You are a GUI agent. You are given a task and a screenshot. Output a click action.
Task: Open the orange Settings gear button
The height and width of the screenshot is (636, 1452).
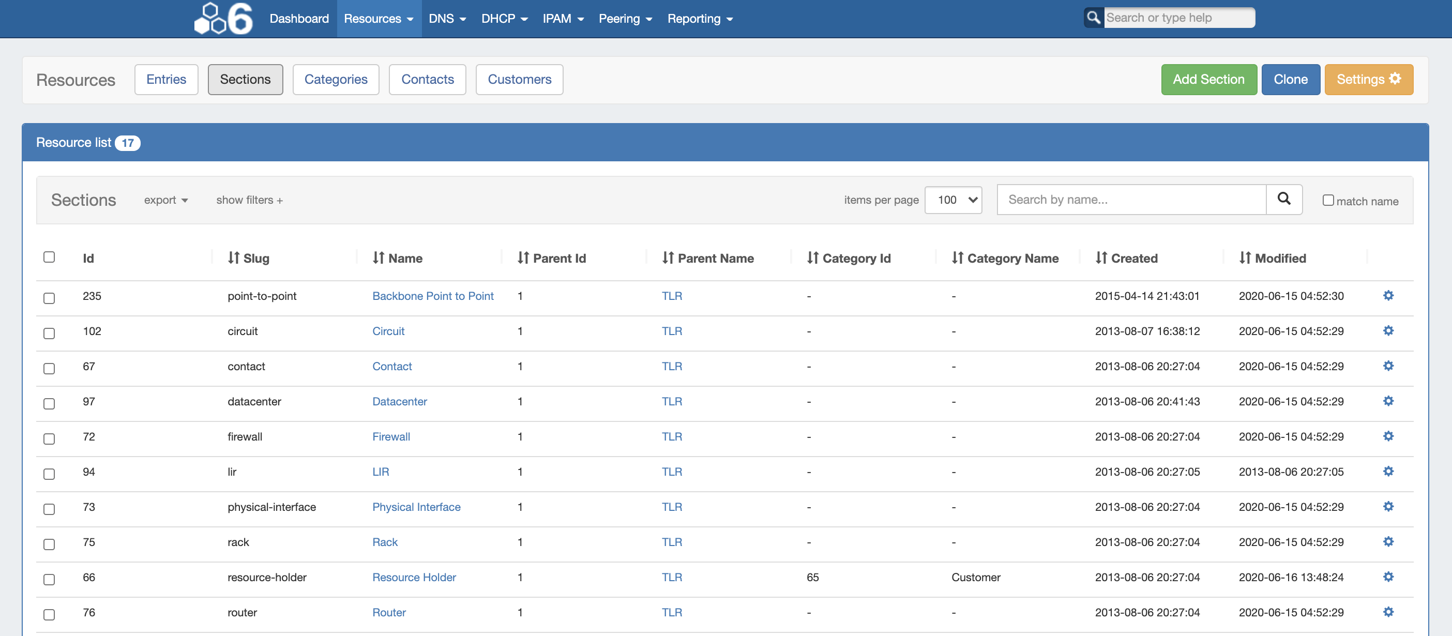[x=1368, y=80]
